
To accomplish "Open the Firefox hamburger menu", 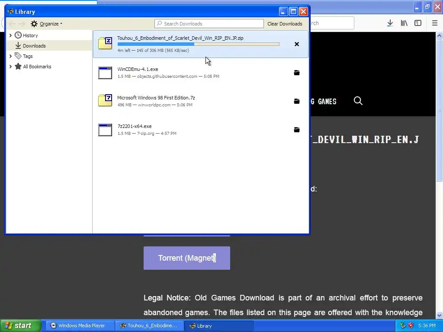I will (x=434, y=23).
